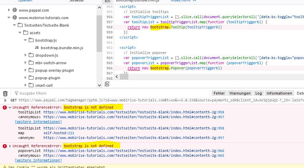304x168 pixels.
Task: Click the globe icon beside www.paypal.com
Action: point(15,10)
